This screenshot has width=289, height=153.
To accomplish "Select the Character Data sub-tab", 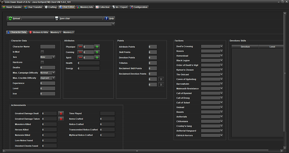I will (17, 32).
